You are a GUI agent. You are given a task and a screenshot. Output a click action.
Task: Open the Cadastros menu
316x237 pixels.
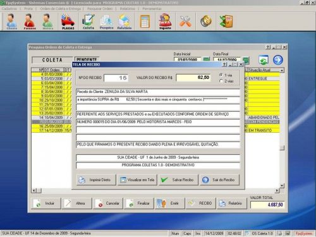(x=9, y=9)
